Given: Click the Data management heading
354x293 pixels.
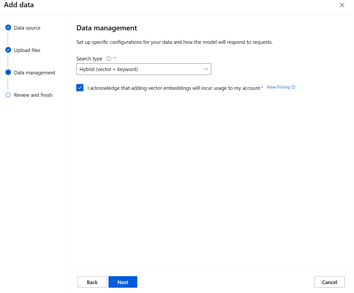Looking at the screenshot, I should [107, 28].
